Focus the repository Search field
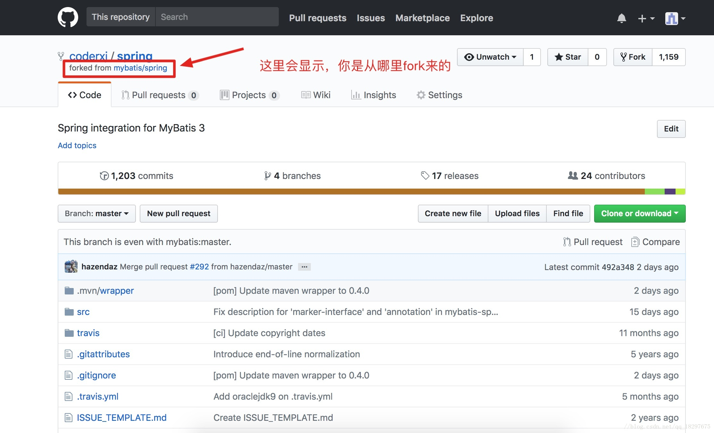Image resolution: width=714 pixels, height=433 pixels. click(x=217, y=17)
